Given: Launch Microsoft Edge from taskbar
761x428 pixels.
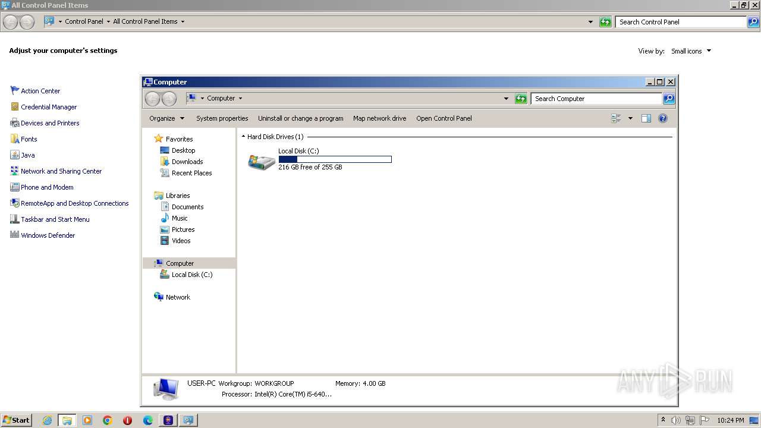Looking at the screenshot, I should coord(148,420).
